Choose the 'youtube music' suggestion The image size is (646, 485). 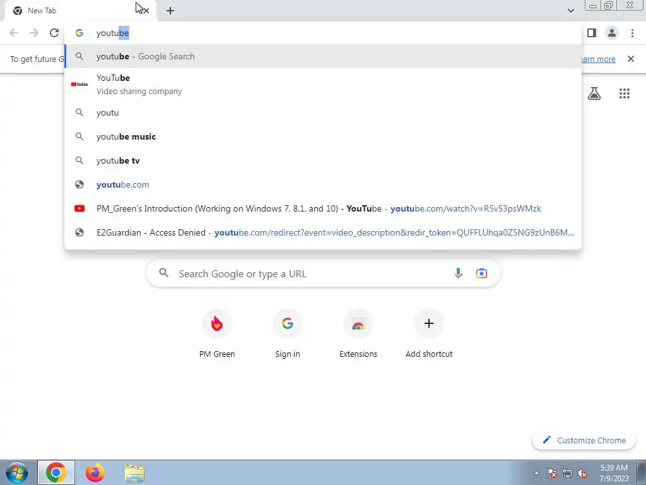pyautogui.click(x=323, y=136)
